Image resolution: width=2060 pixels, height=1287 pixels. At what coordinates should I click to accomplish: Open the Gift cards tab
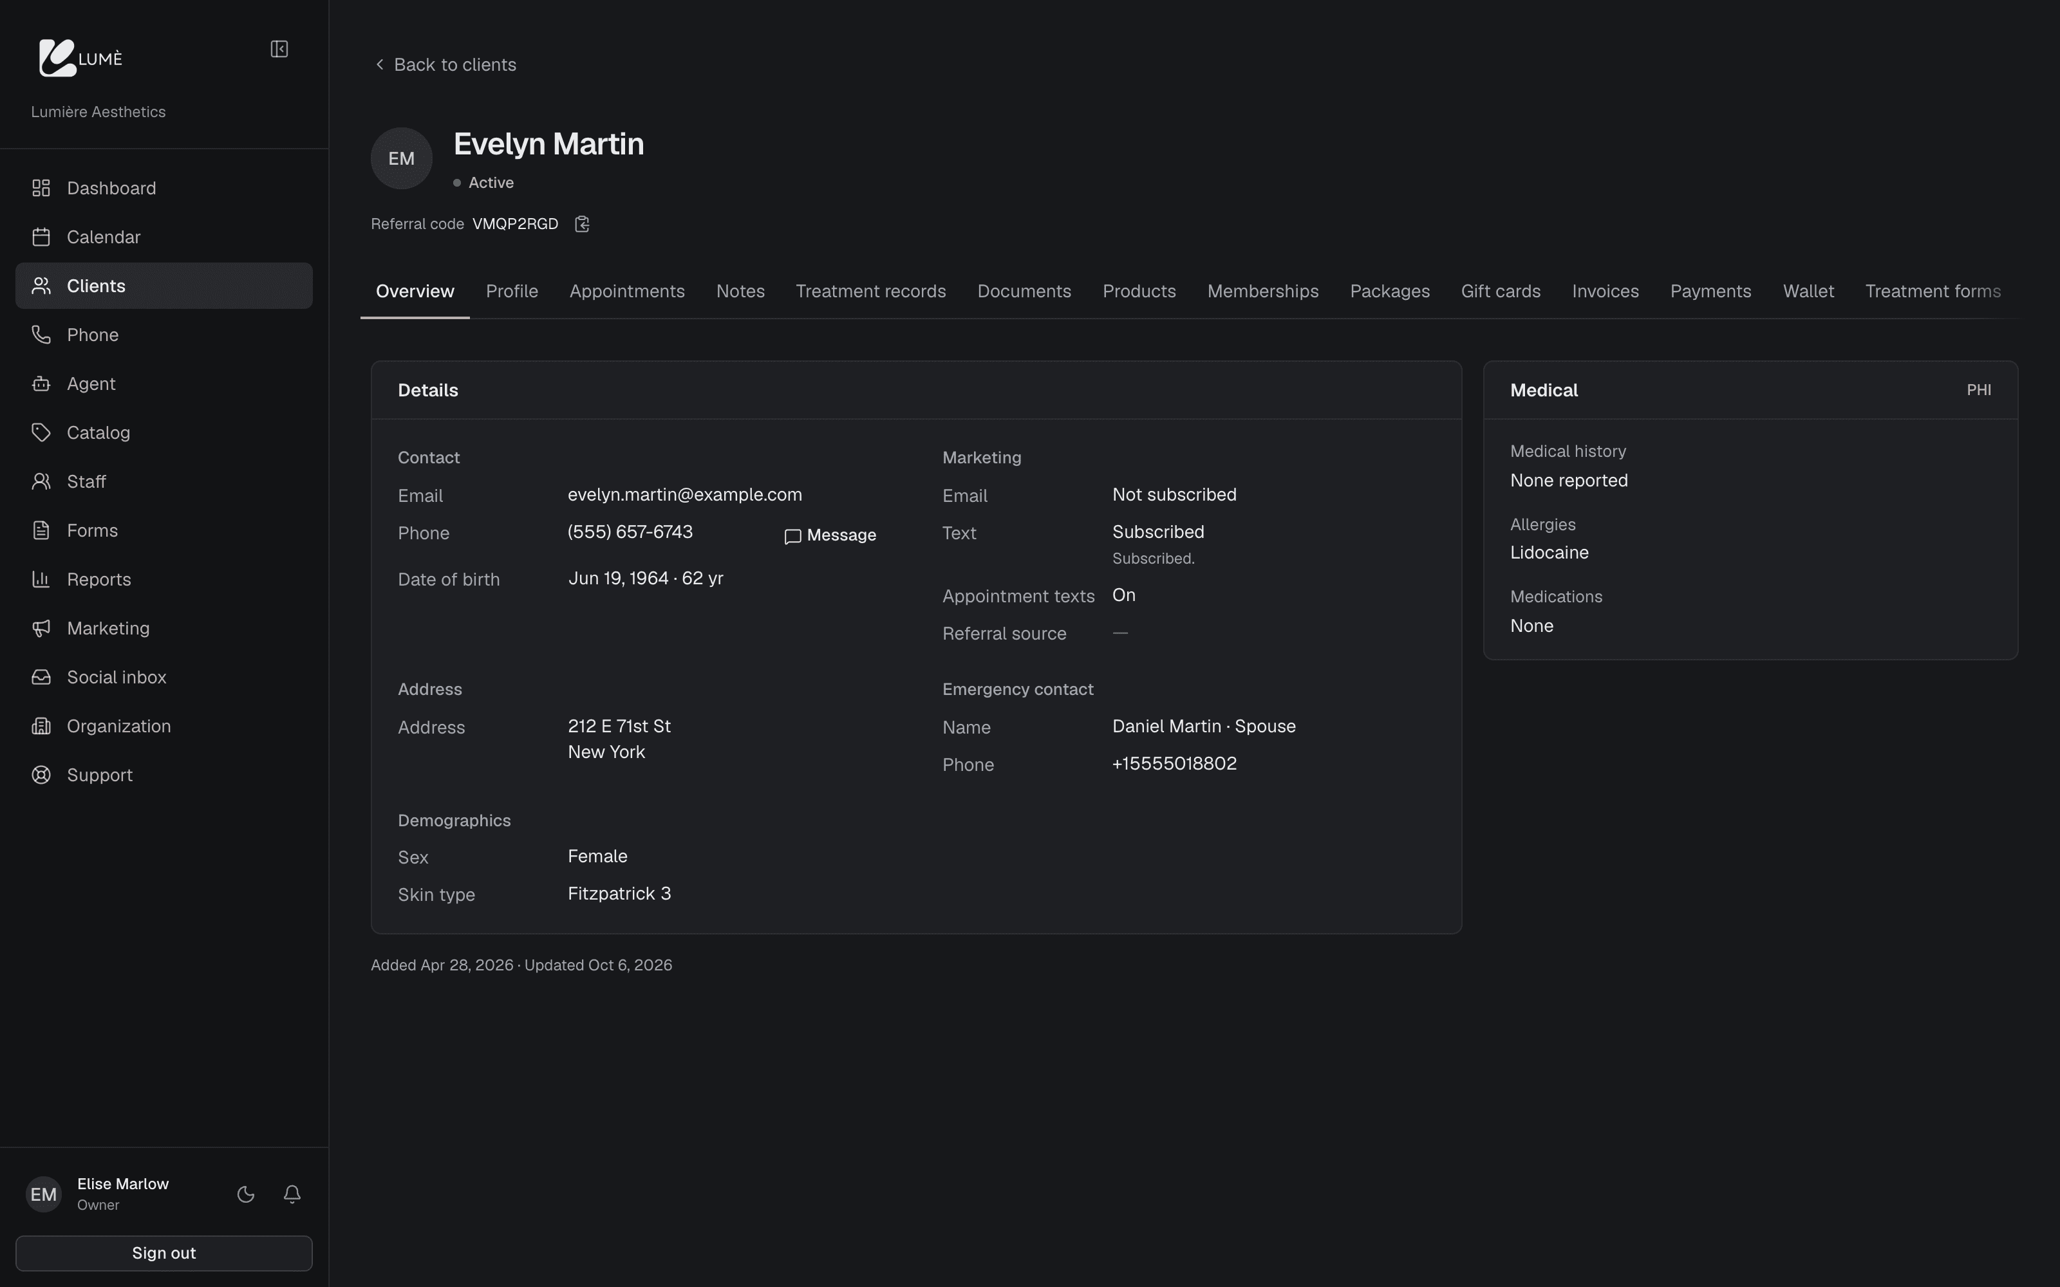click(1501, 291)
